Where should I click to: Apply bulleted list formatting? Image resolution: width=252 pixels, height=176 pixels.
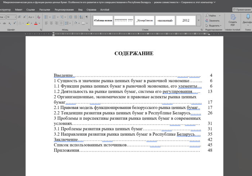(x=46, y=17)
